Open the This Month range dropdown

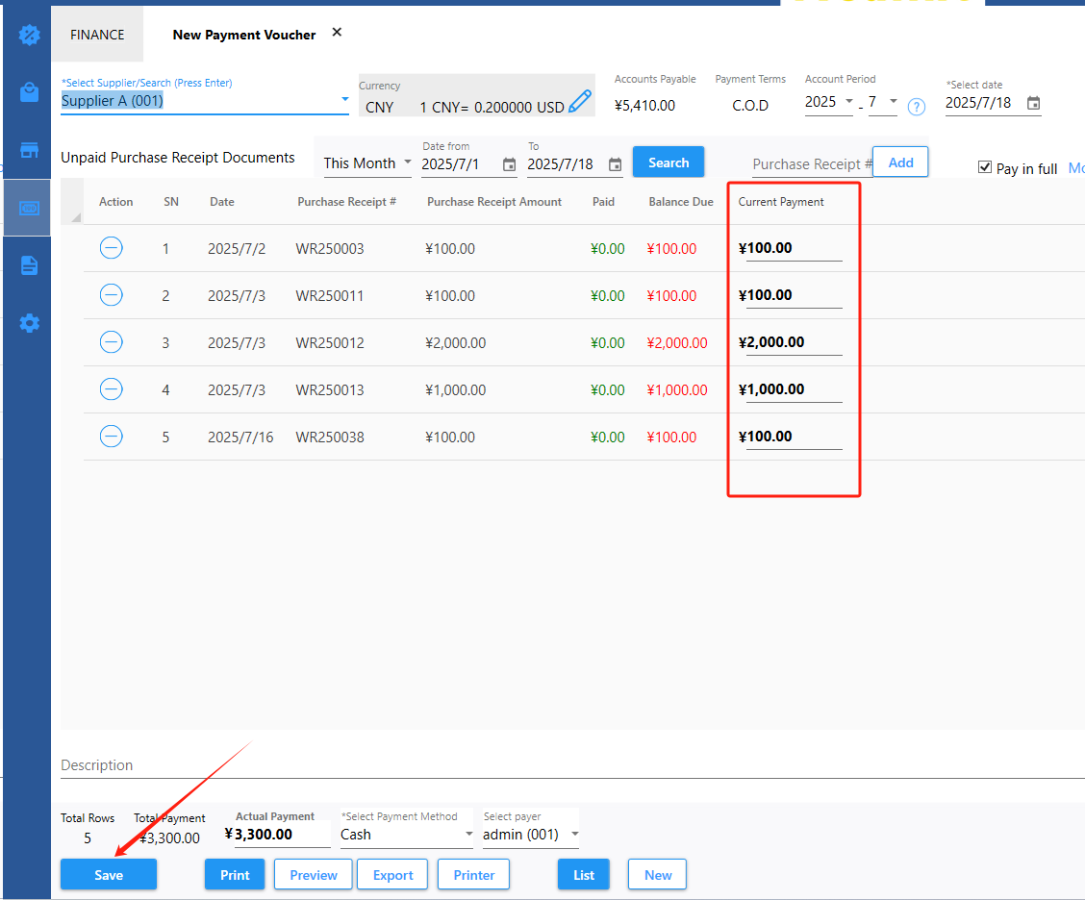click(x=407, y=163)
